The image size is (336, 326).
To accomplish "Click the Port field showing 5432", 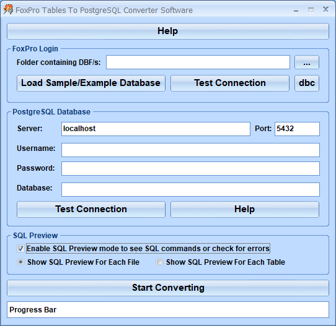I will 297,129.
